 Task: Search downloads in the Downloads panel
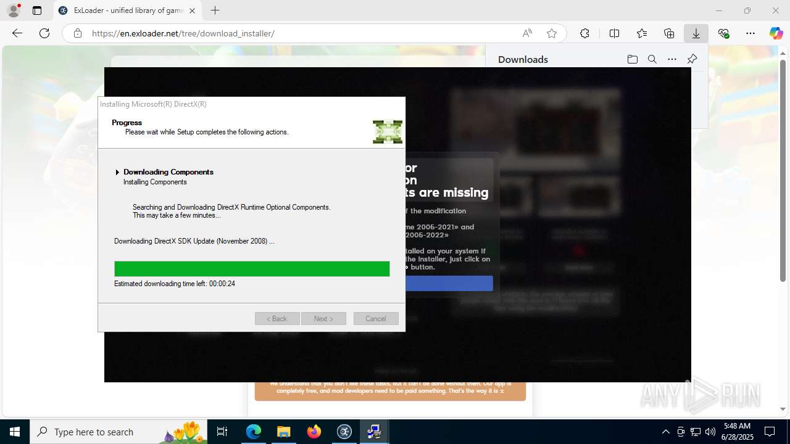click(652, 59)
